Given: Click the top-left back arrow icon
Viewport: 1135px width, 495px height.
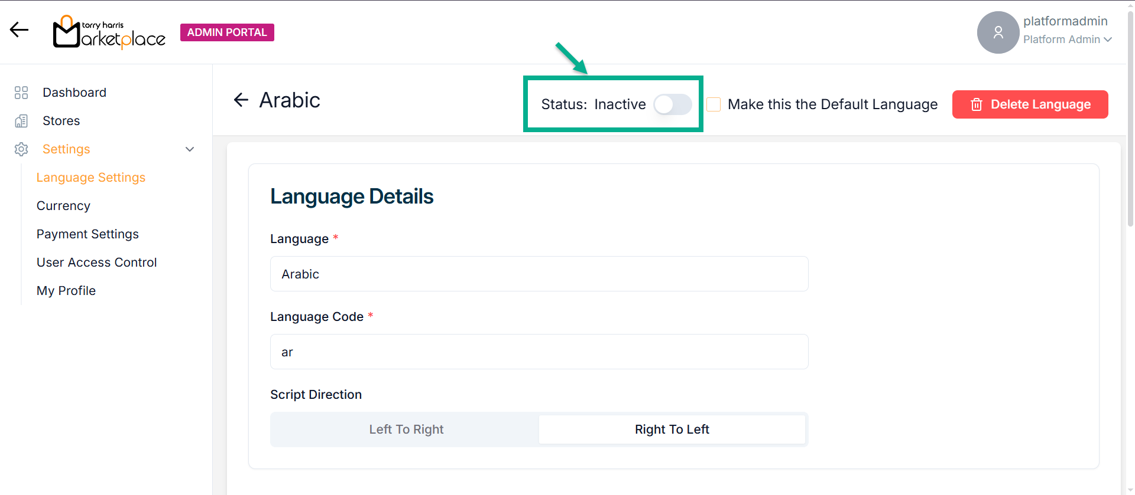Looking at the screenshot, I should point(19,29).
